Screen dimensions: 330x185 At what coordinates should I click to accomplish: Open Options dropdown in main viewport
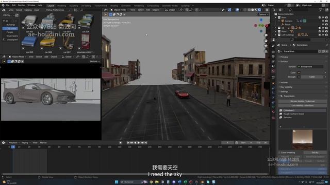pos(263,14)
